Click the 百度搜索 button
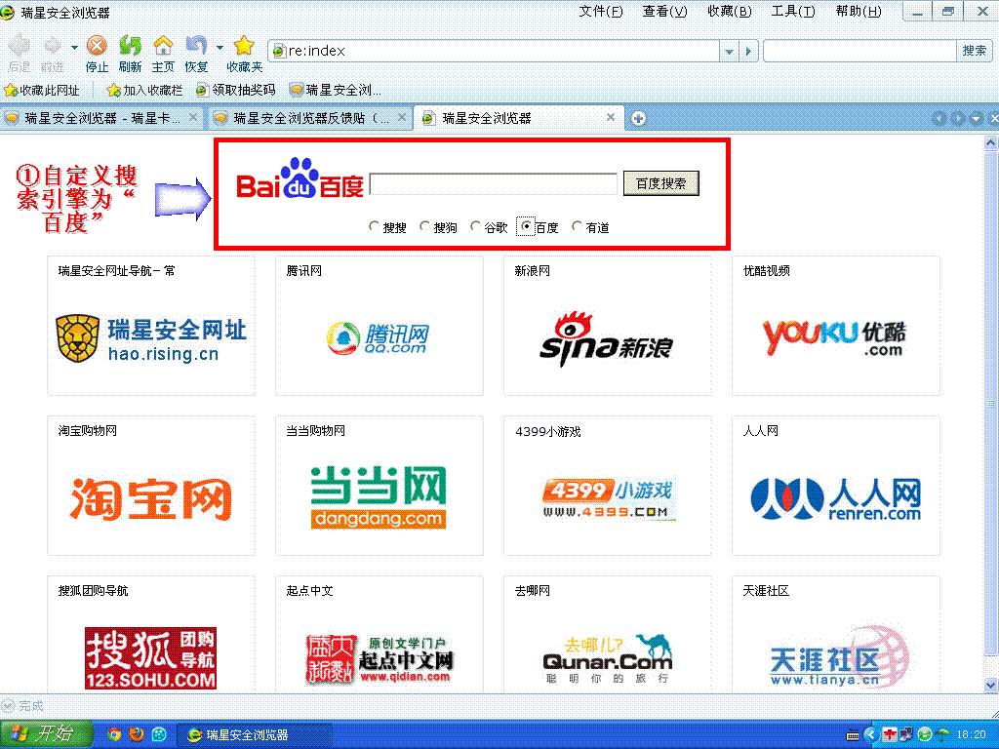 (660, 183)
